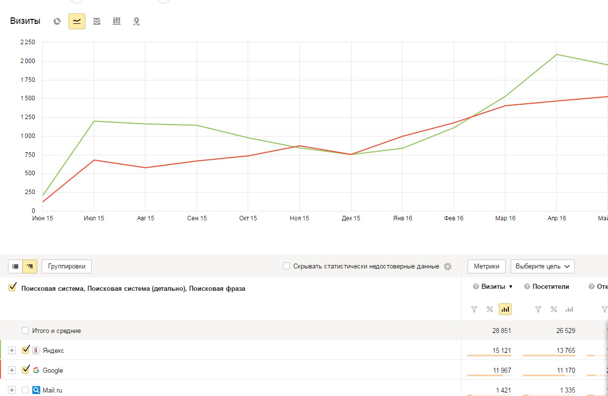Tick the Итого и средние checkbox
Image resolution: width=608 pixels, height=396 pixels.
[x=25, y=330]
